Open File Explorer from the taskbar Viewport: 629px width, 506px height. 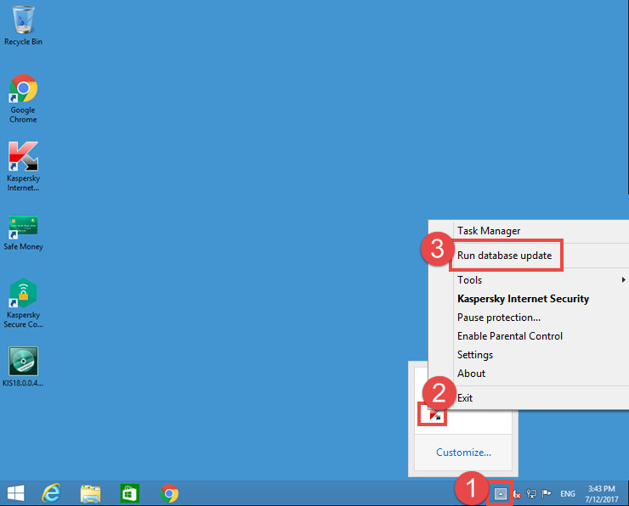(90, 493)
